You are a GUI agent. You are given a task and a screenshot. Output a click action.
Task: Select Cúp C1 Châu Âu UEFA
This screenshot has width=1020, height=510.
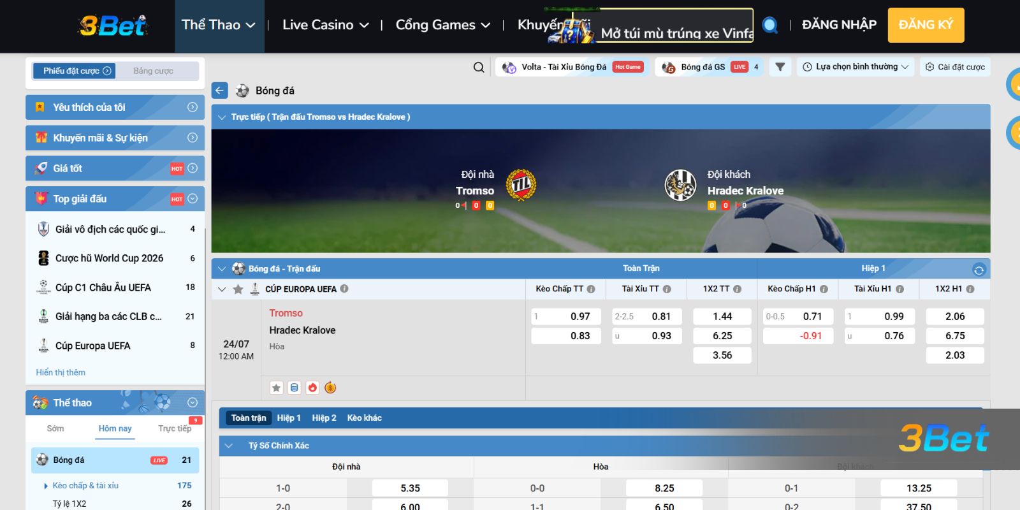pyautogui.click(x=115, y=288)
